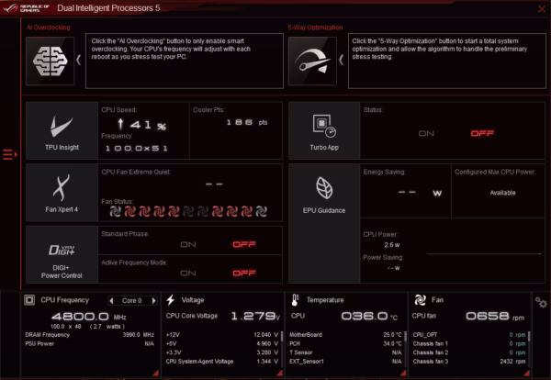Click the +12V voltage row
This screenshot has height=380, width=551.
point(222,335)
